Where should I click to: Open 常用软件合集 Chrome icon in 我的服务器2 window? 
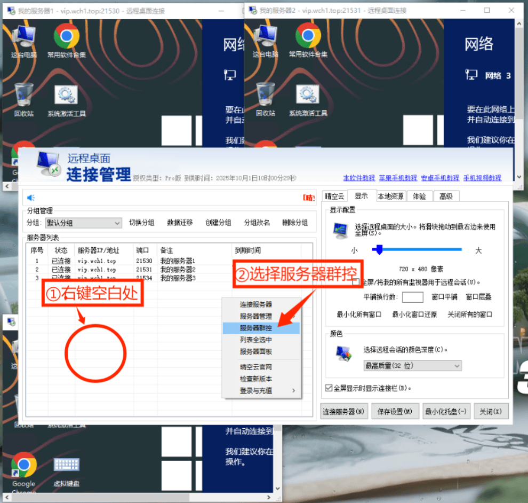[x=308, y=38]
